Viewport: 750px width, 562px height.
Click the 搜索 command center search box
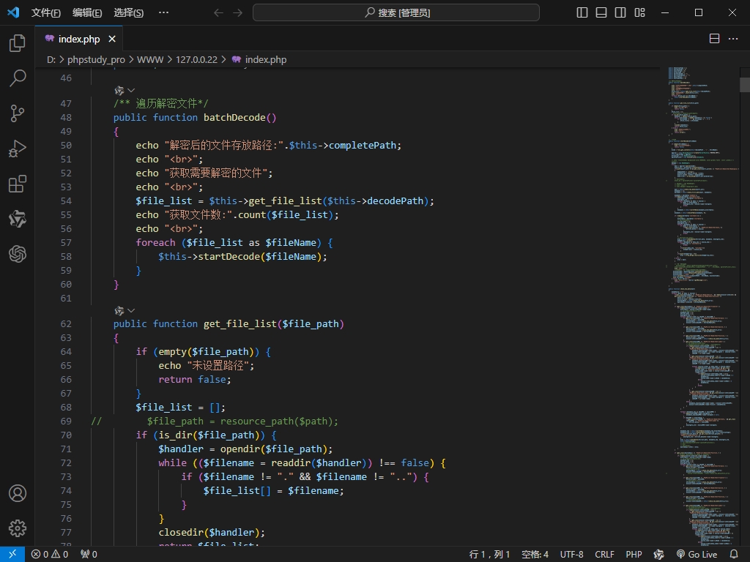click(396, 12)
